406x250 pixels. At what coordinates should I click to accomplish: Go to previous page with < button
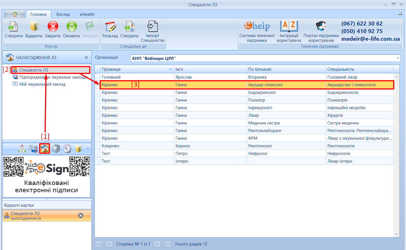[109, 244]
